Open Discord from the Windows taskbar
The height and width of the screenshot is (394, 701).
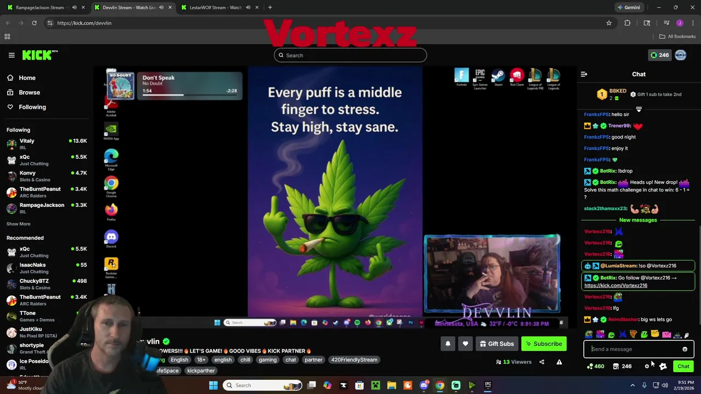tap(424, 385)
